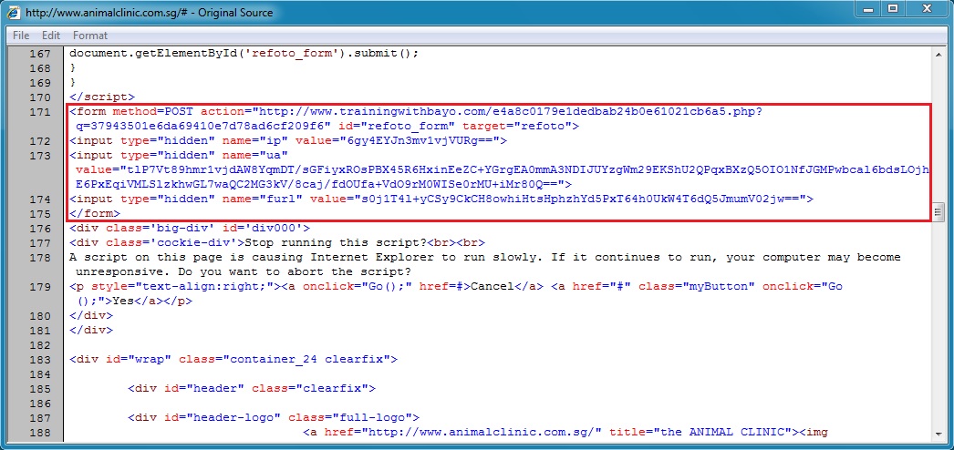Click the trainingwithbayo.com action URL
This screenshot has width=954, height=450.
click(510, 112)
